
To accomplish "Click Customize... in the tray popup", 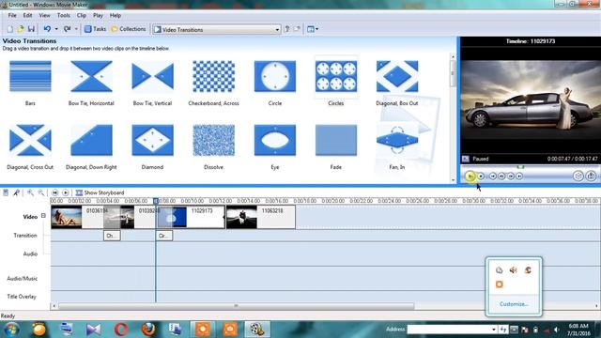I will point(514,304).
